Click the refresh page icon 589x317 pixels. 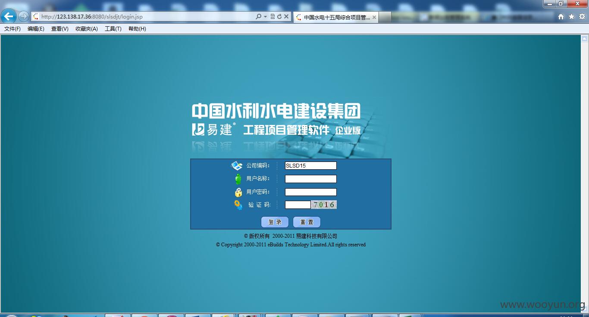[x=279, y=17]
